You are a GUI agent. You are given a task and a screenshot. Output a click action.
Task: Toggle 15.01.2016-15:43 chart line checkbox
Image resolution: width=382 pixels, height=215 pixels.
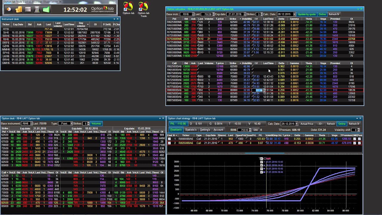pyautogui.click(x=262, y=169)
